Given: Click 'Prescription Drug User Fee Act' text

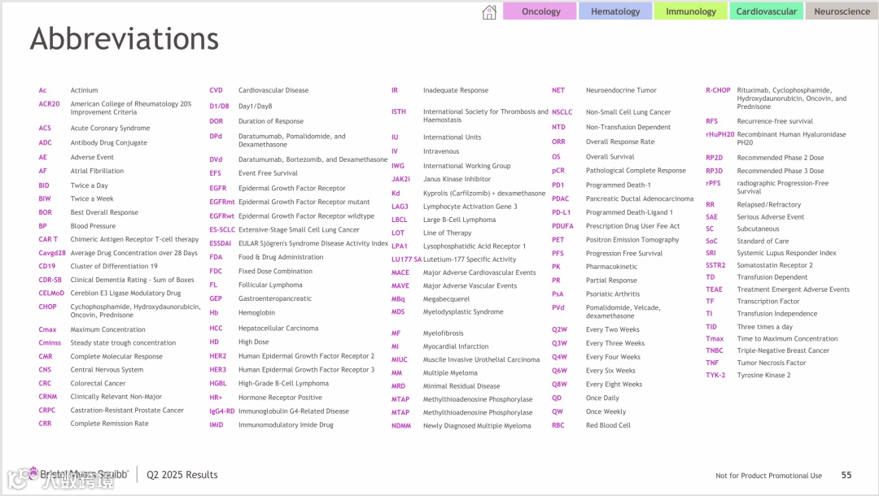Looking at the screenshot, I should point(632,226).
